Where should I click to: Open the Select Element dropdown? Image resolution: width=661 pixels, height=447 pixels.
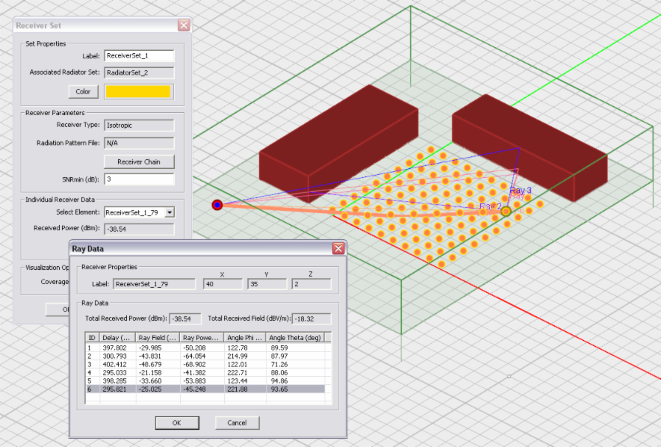170,212
